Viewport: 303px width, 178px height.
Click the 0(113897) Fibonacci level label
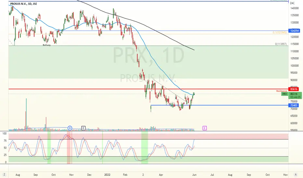(281, 44)
